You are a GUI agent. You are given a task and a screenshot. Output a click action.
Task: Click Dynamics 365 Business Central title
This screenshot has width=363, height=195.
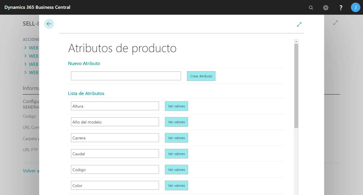click(37, 7)
